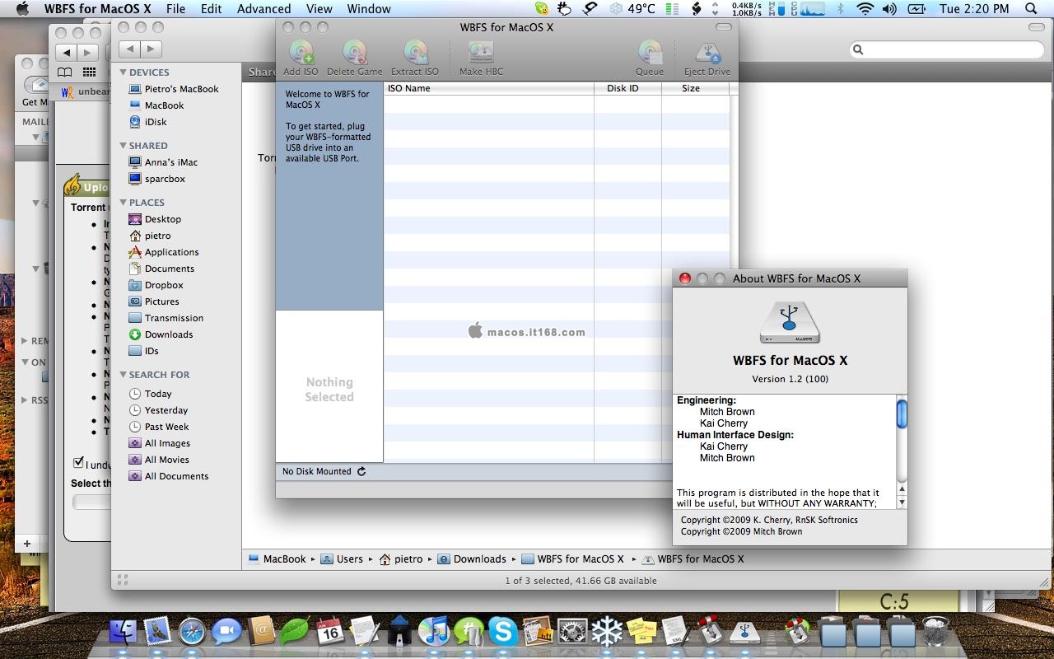Sort by the Disk ID column header
This screenshot has width=1054, height=659.
coord(627,88)
